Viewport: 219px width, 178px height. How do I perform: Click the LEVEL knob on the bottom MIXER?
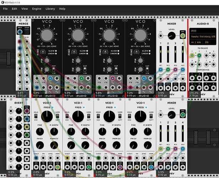[172, 115]
